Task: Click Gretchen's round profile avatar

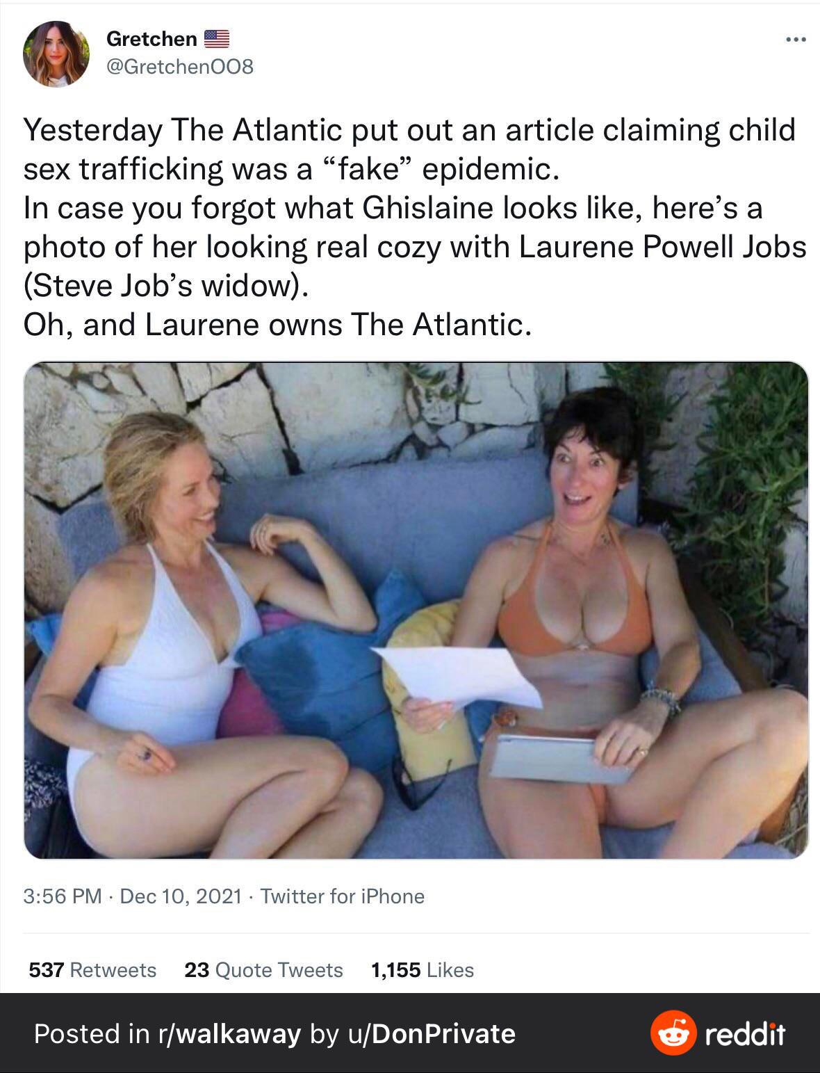Action: click(56, 54)
